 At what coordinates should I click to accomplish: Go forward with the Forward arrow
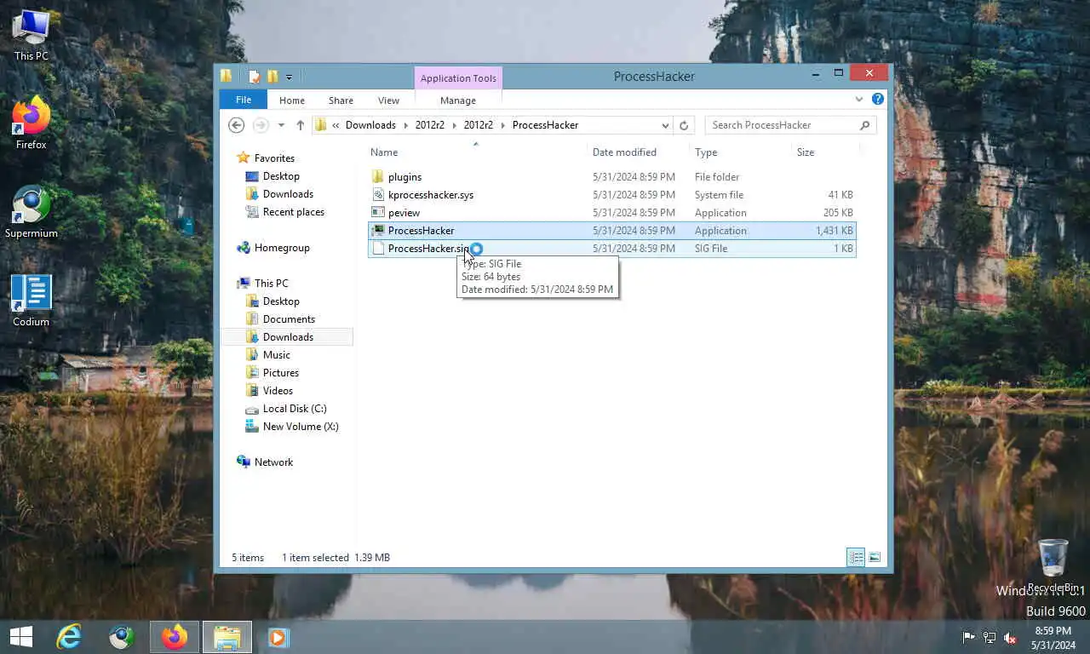coord(261,125)
